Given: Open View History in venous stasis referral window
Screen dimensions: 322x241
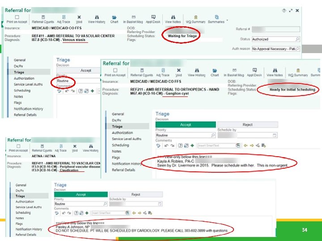Looking at the screenshot, I should click(97, 19).
